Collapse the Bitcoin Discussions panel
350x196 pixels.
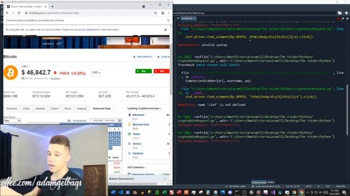(165, 179)
